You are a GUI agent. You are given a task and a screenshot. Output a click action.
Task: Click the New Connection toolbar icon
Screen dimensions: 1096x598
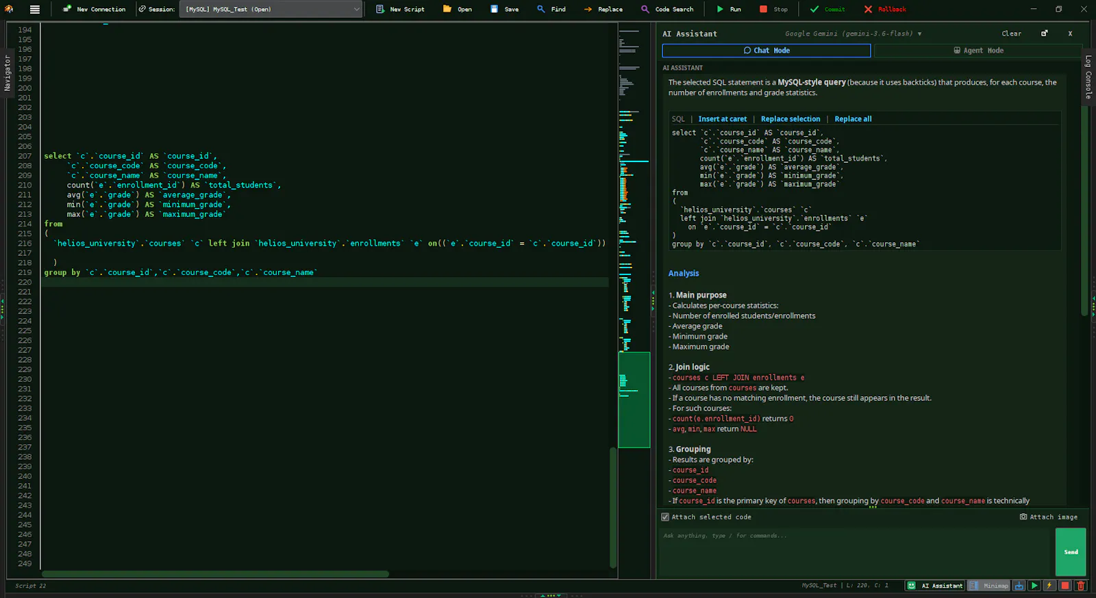[67, 10]
